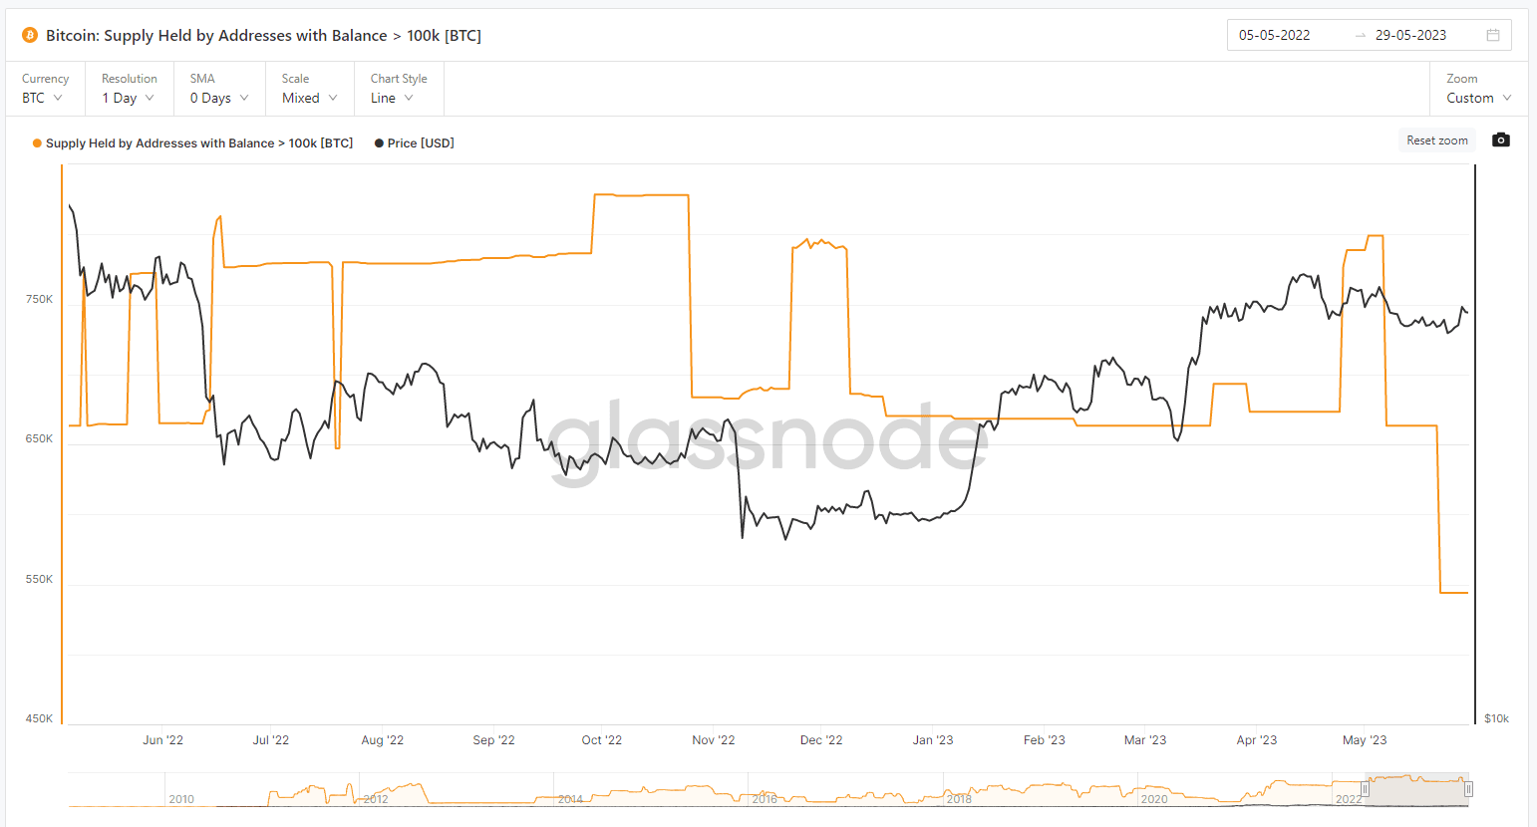The width and height of the screenshot is (1537, 827).
Task: Click 2012 label in the navigator timeline
Action: pyautogui.click(x=376, y=799)
